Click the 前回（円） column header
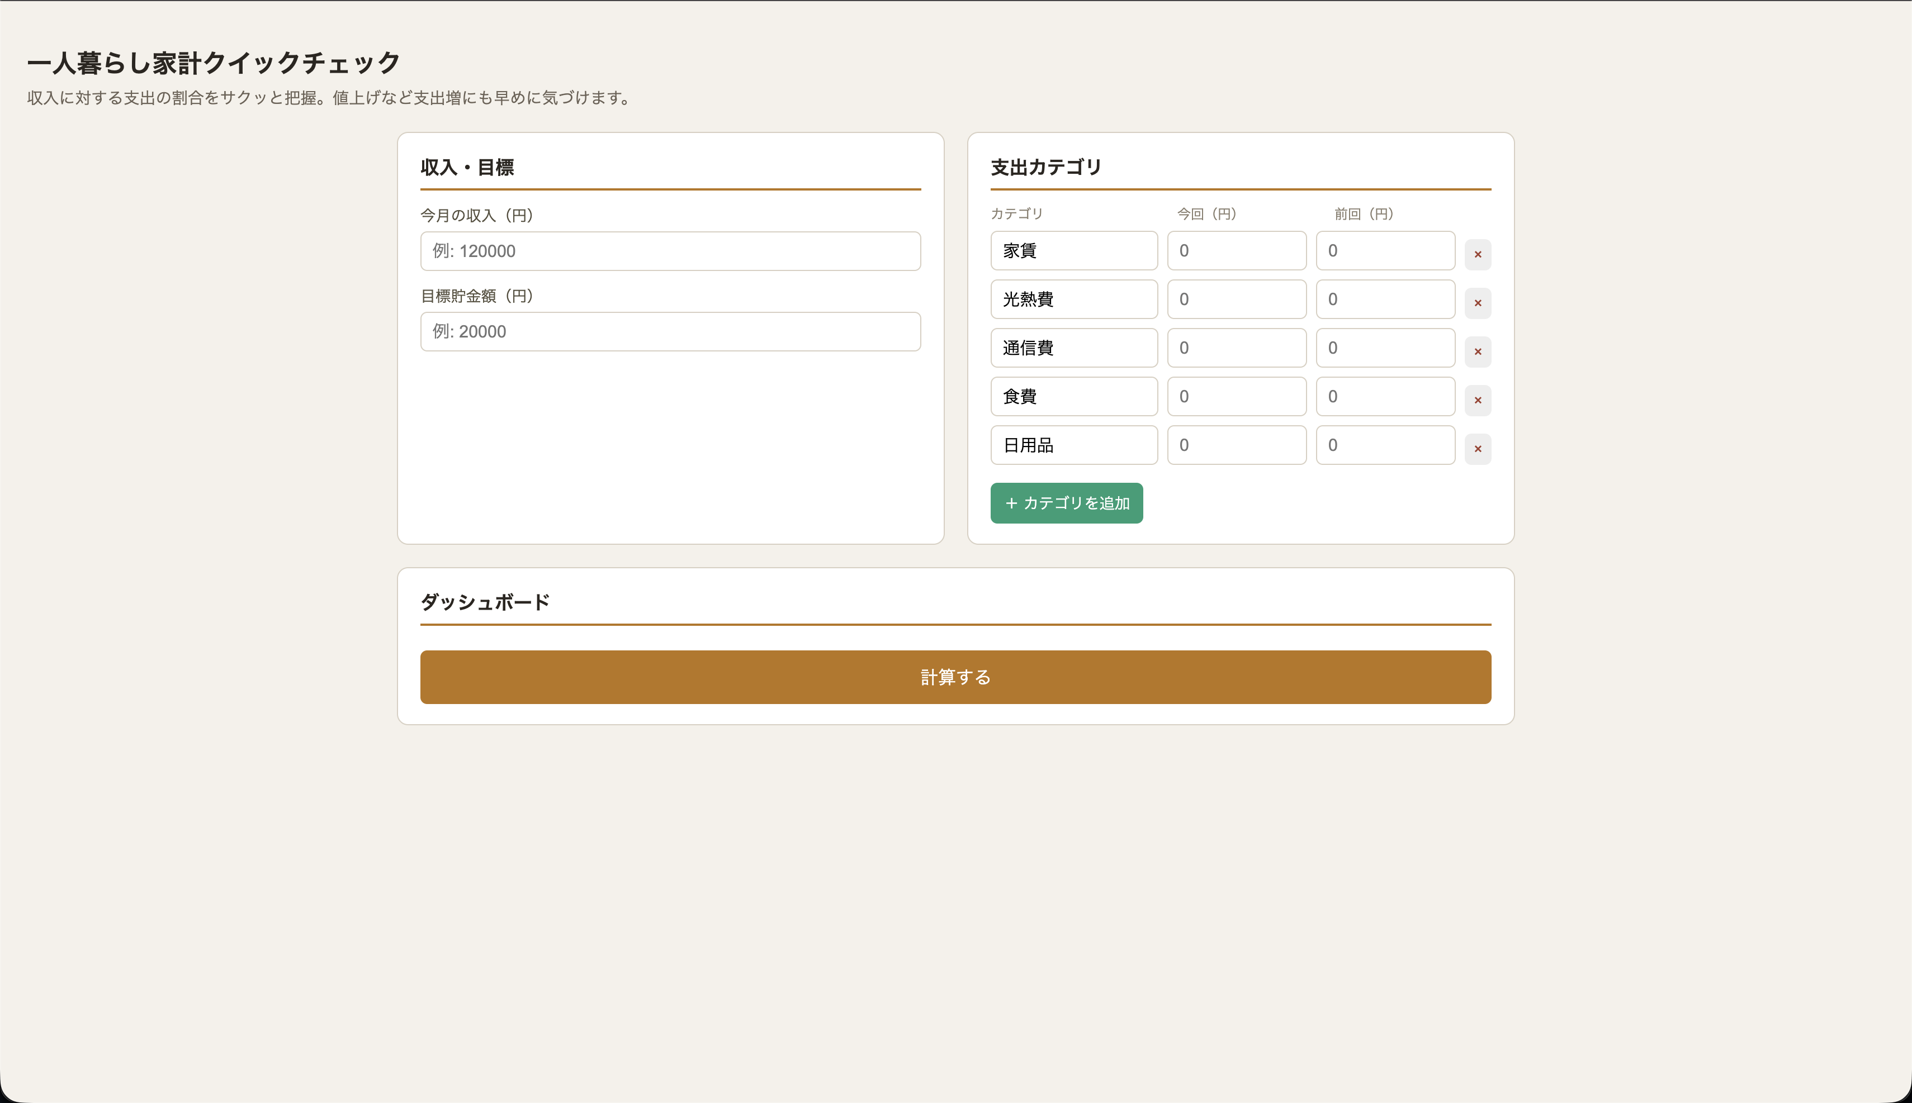Viewport: 1912px width, 1103px height. point(1364,213)
